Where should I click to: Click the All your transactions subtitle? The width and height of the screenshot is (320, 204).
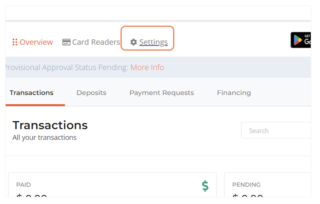click(44, 137)
